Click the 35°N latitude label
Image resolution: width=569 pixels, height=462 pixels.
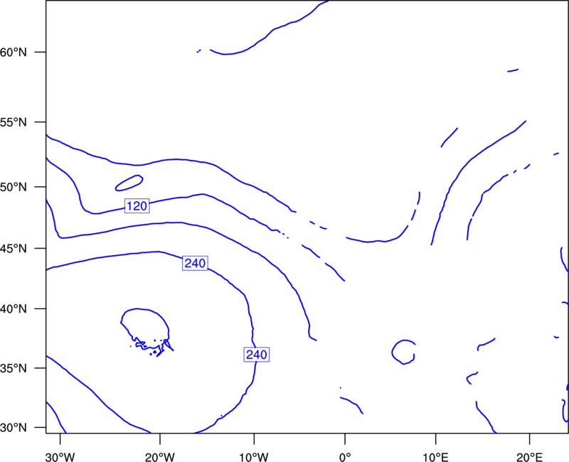14,368
